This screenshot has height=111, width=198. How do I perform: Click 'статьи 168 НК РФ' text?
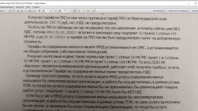(x=122, y=62)
